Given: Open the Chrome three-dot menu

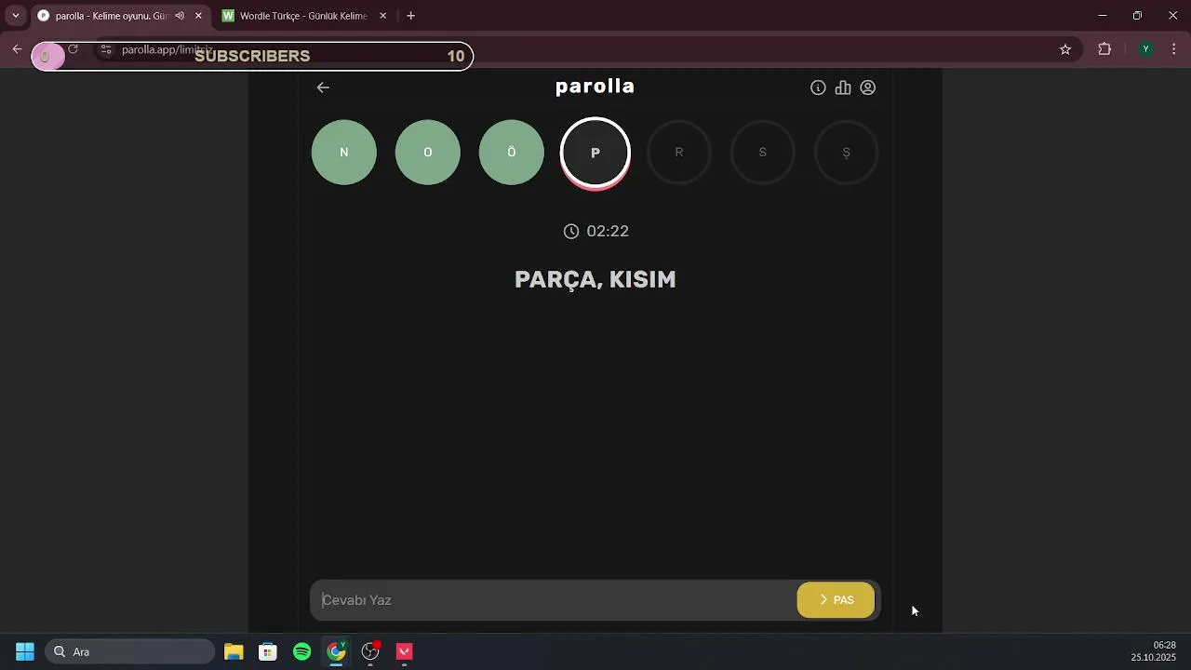Looking at the screenshot, I should click(1174, 49).
